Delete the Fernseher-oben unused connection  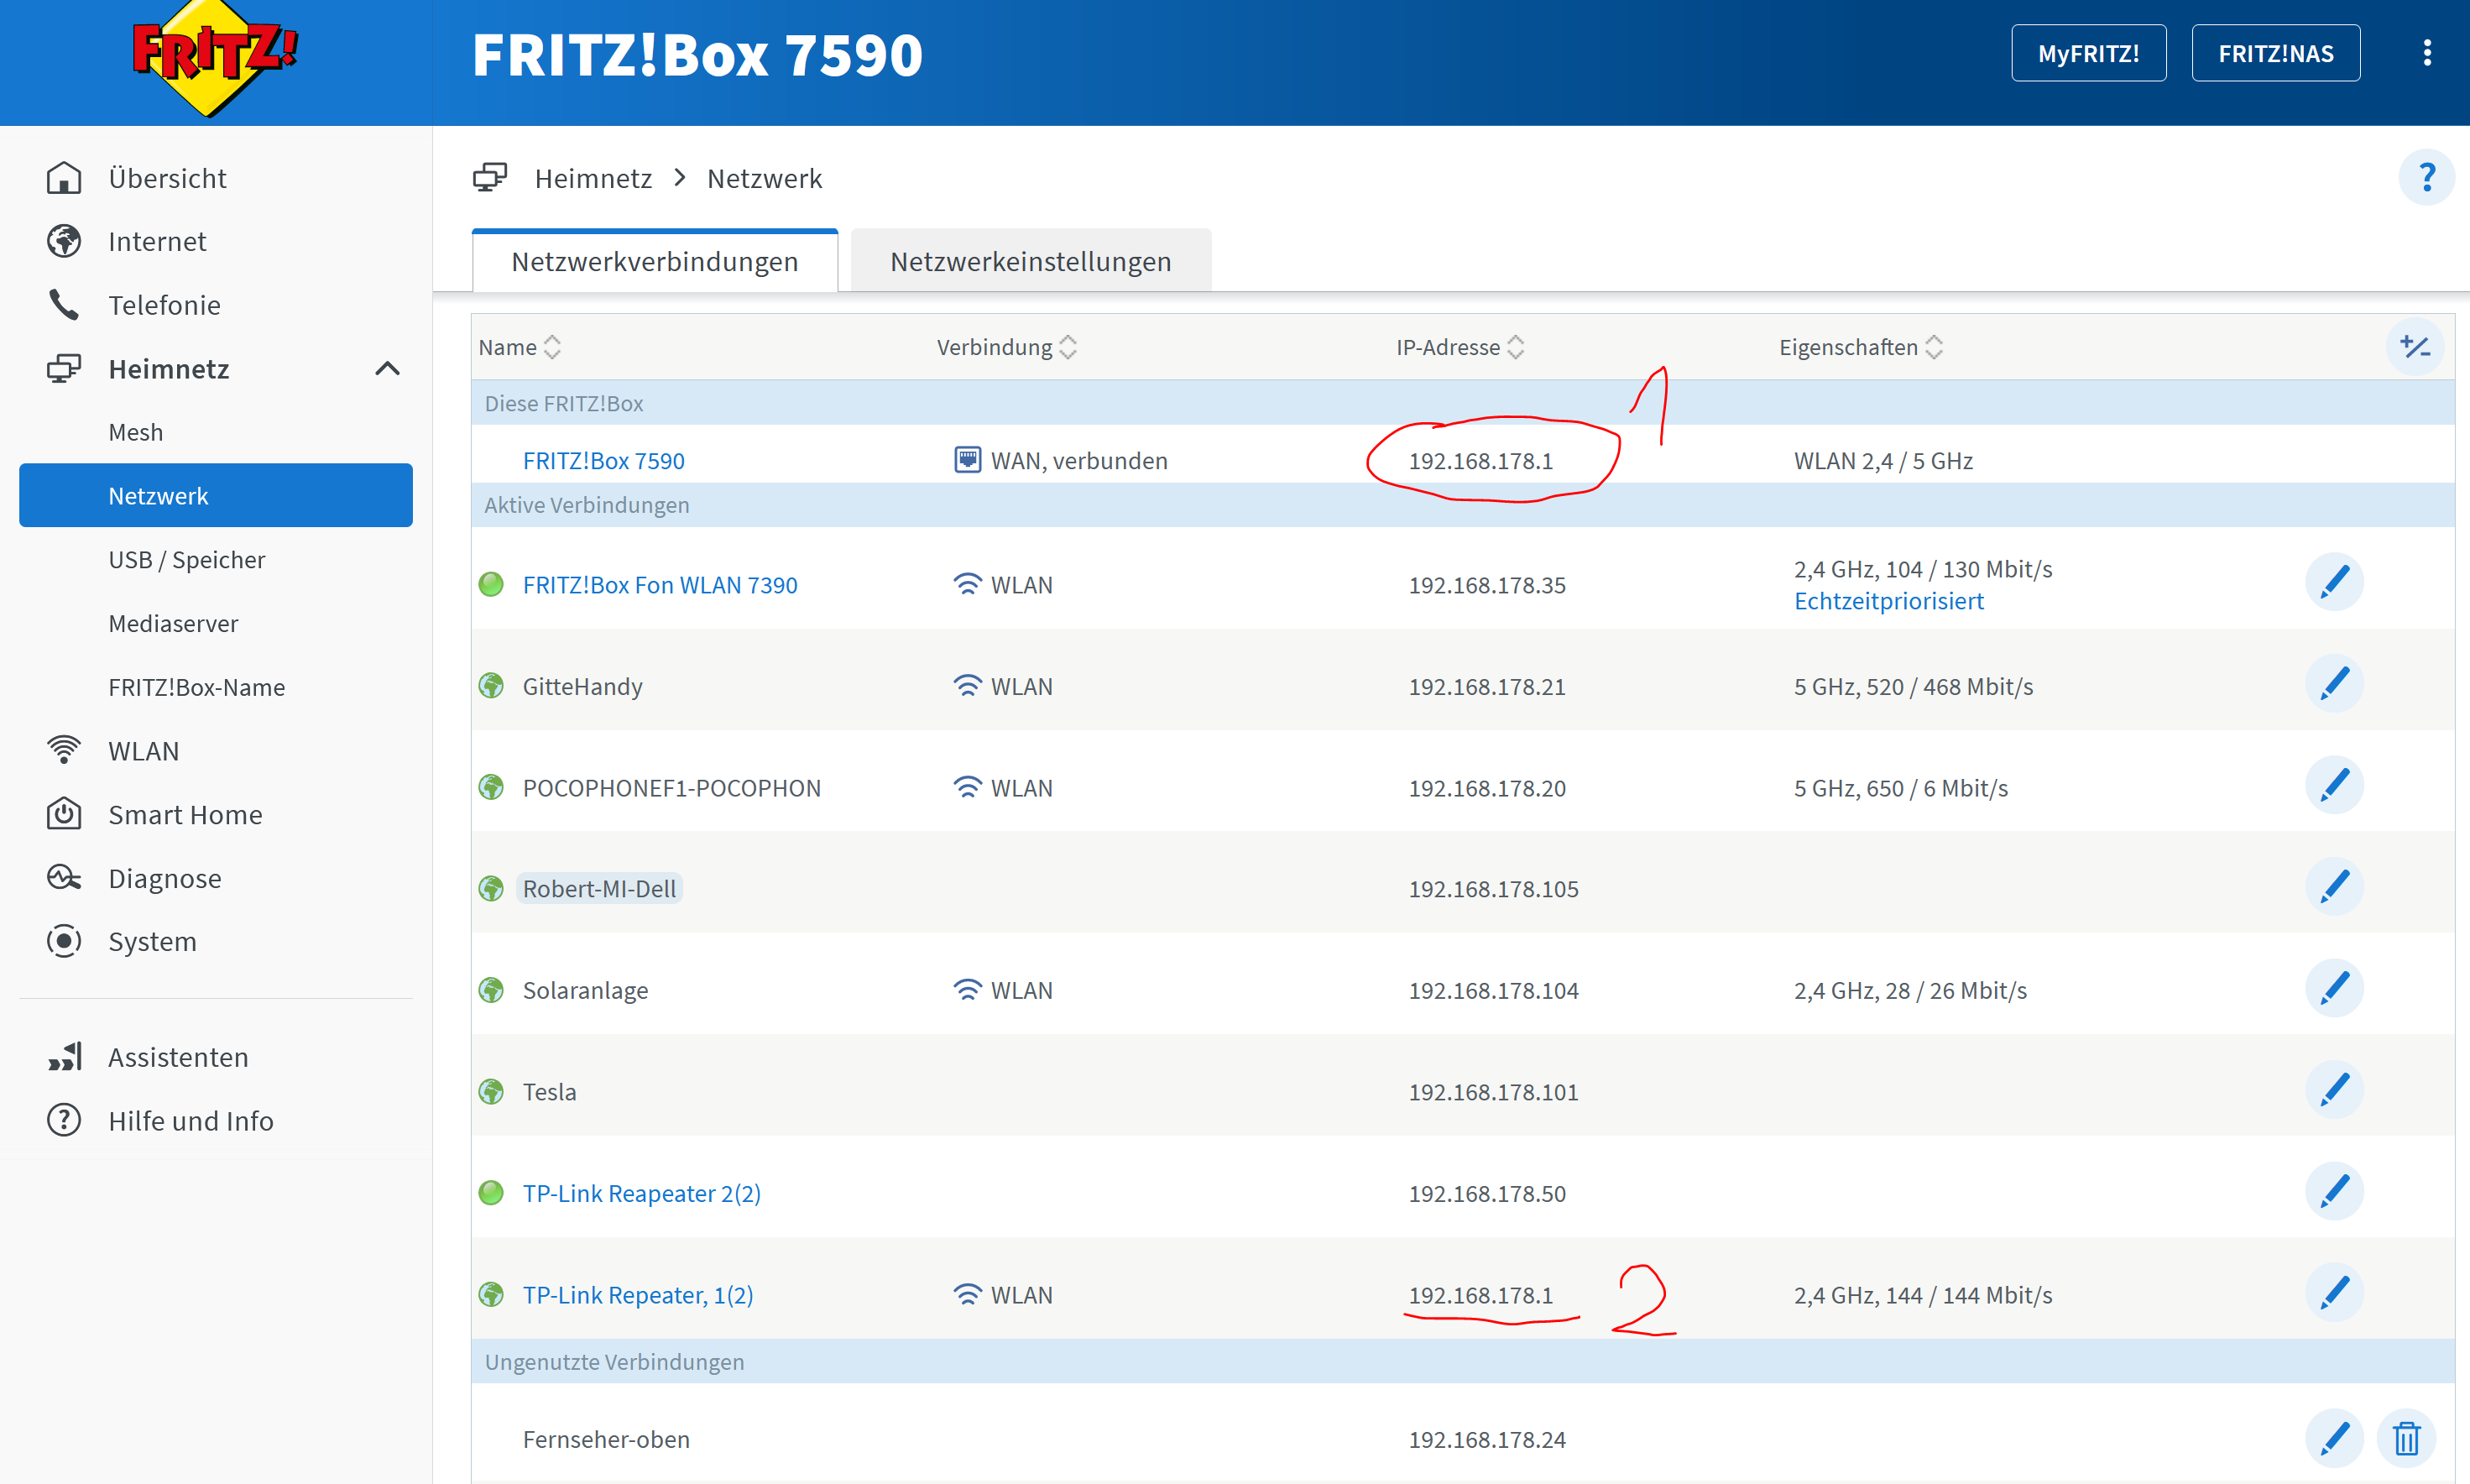2405,1438
